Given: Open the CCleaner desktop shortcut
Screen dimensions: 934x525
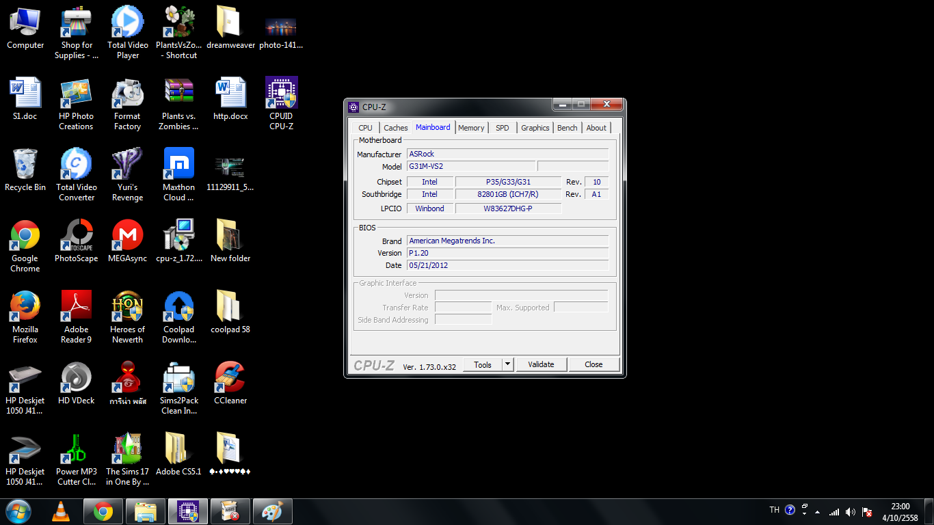Looking at the screenshot, I should tap(230, 378).
